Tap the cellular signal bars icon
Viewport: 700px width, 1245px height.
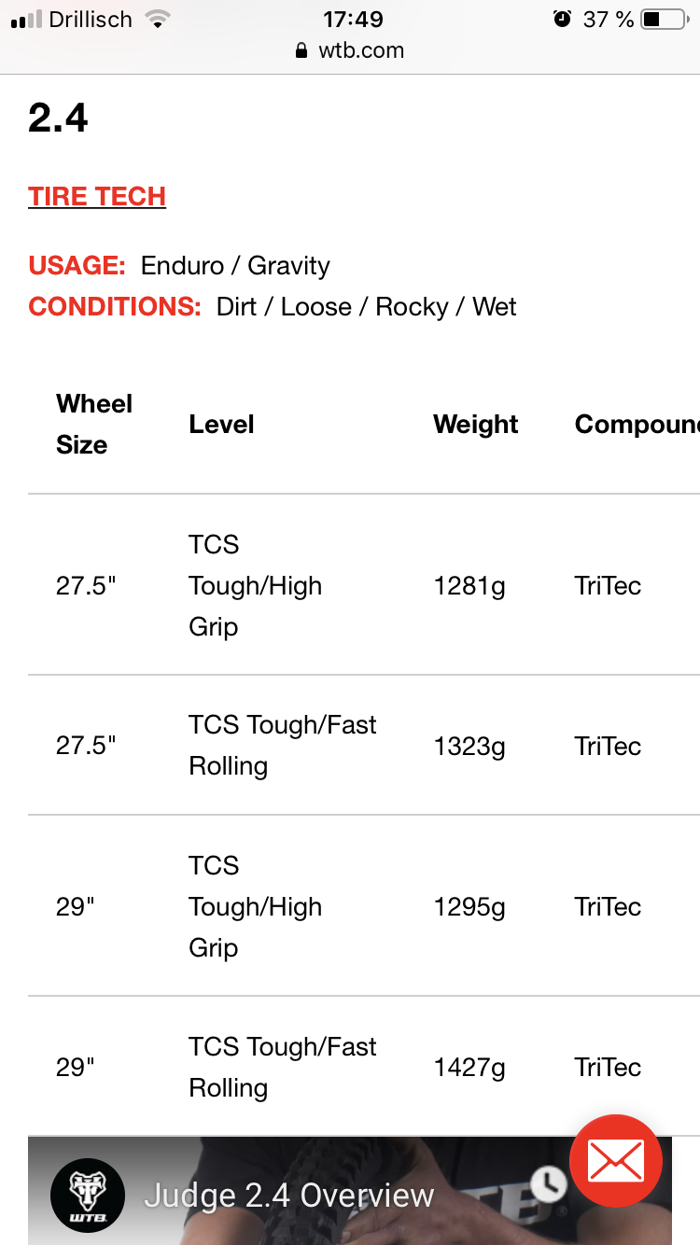point(26,20)
